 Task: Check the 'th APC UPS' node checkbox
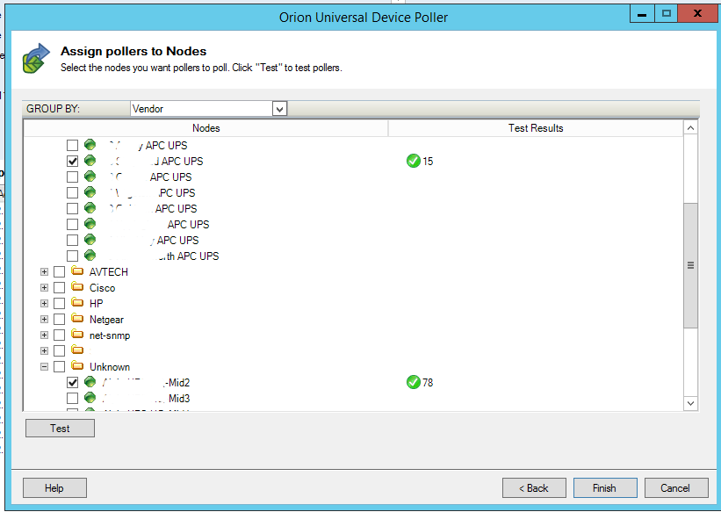point(72,256)
